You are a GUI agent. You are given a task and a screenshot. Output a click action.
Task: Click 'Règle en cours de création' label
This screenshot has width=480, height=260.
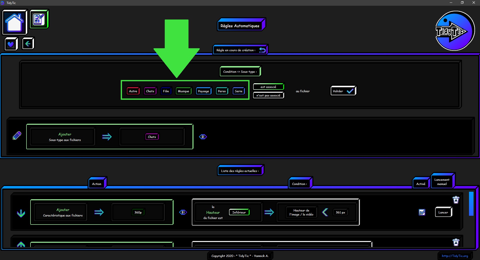[x=236, y=50]
